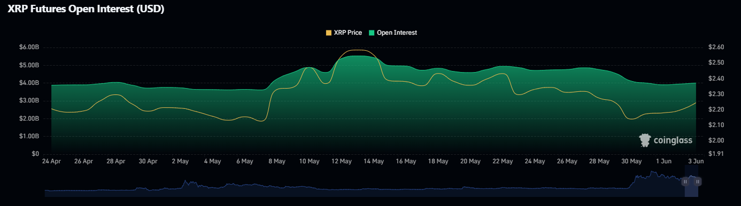Viewport: 741px width, 206px height.
Task: Click the 10 May date label
Action: (309, 161)
